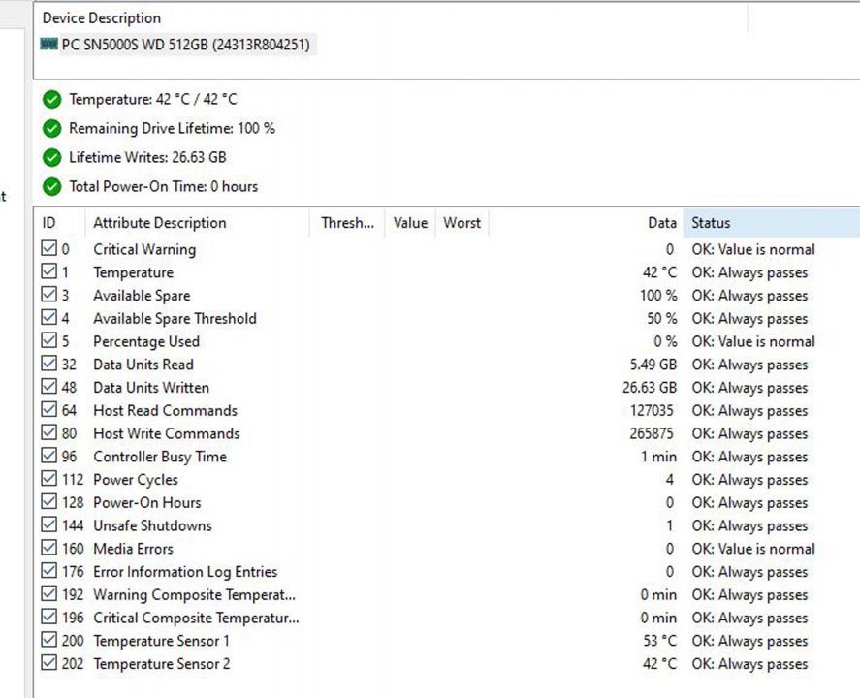
Task: Sort by the ID column header
Action: (58, 223)
